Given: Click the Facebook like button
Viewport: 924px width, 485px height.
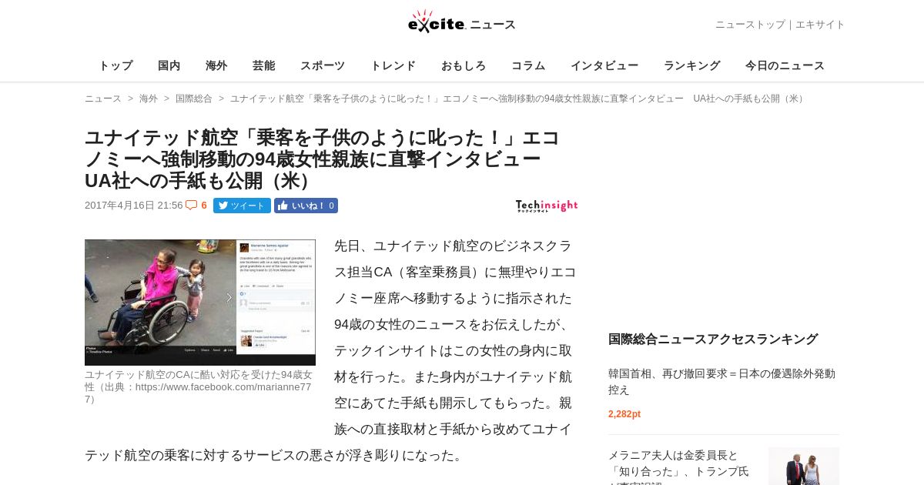Looking at the screenshot, I should coord(306,206).
